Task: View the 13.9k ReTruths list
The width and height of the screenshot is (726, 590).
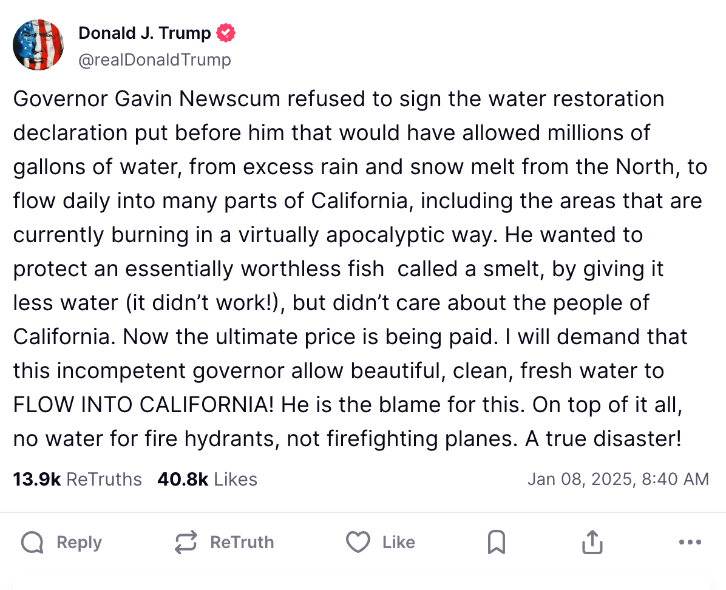Action: pyautogui.click(x=77, y=480)
